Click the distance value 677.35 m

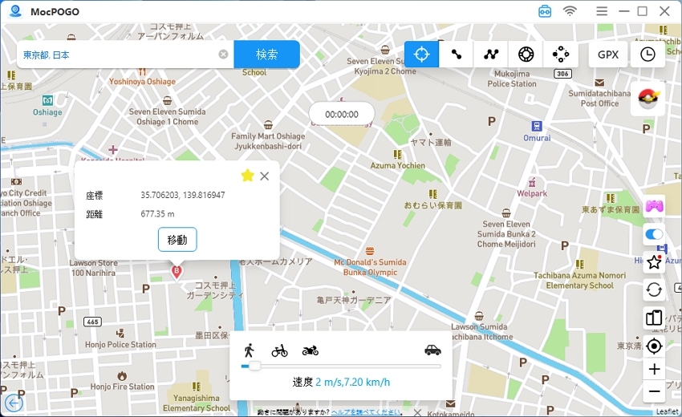click(x=157, y=214)
